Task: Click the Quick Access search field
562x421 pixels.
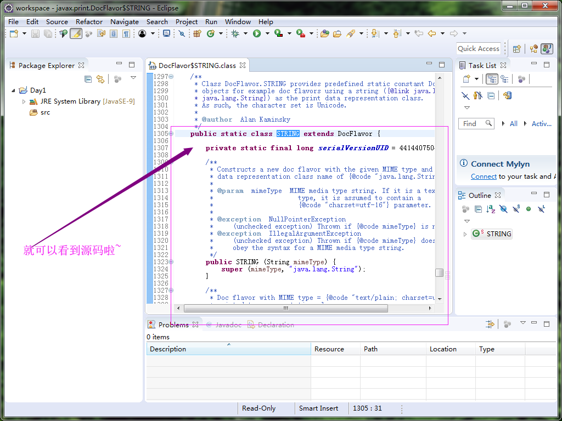Action: click(x=478, y=49)
